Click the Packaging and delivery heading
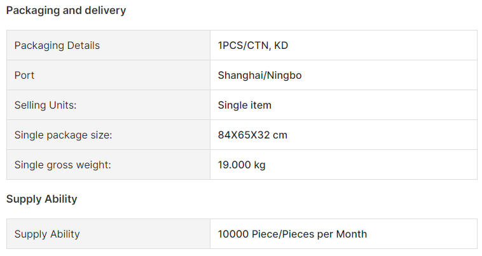Screen dimensions: 482x256 coord(66,10)
